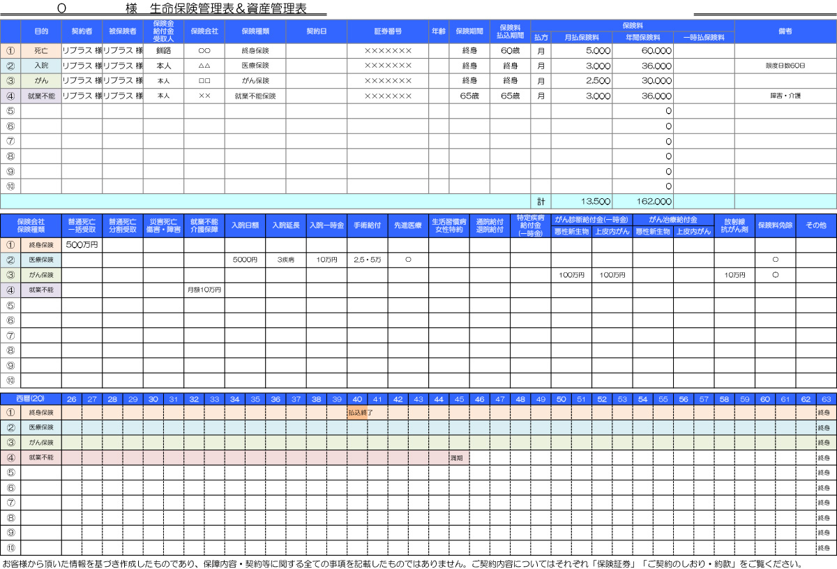
Task: Select the 月額10万円 disability coverage cell
Action: coord(204,290)
